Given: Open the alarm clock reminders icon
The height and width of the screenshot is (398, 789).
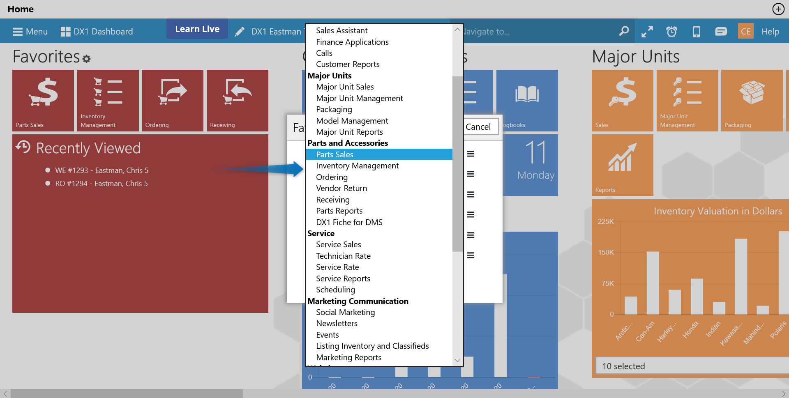Looking at the screenshot, I should tap(672, 32).
